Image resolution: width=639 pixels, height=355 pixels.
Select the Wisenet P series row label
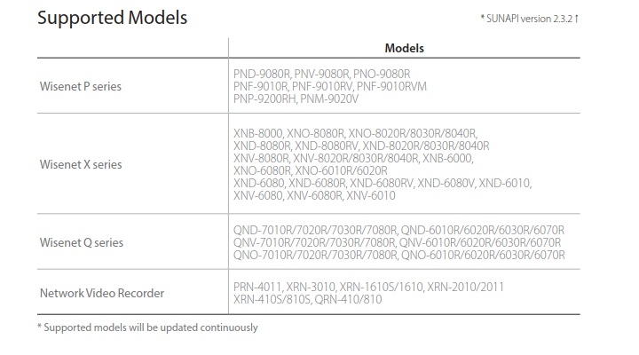point(81,86)
